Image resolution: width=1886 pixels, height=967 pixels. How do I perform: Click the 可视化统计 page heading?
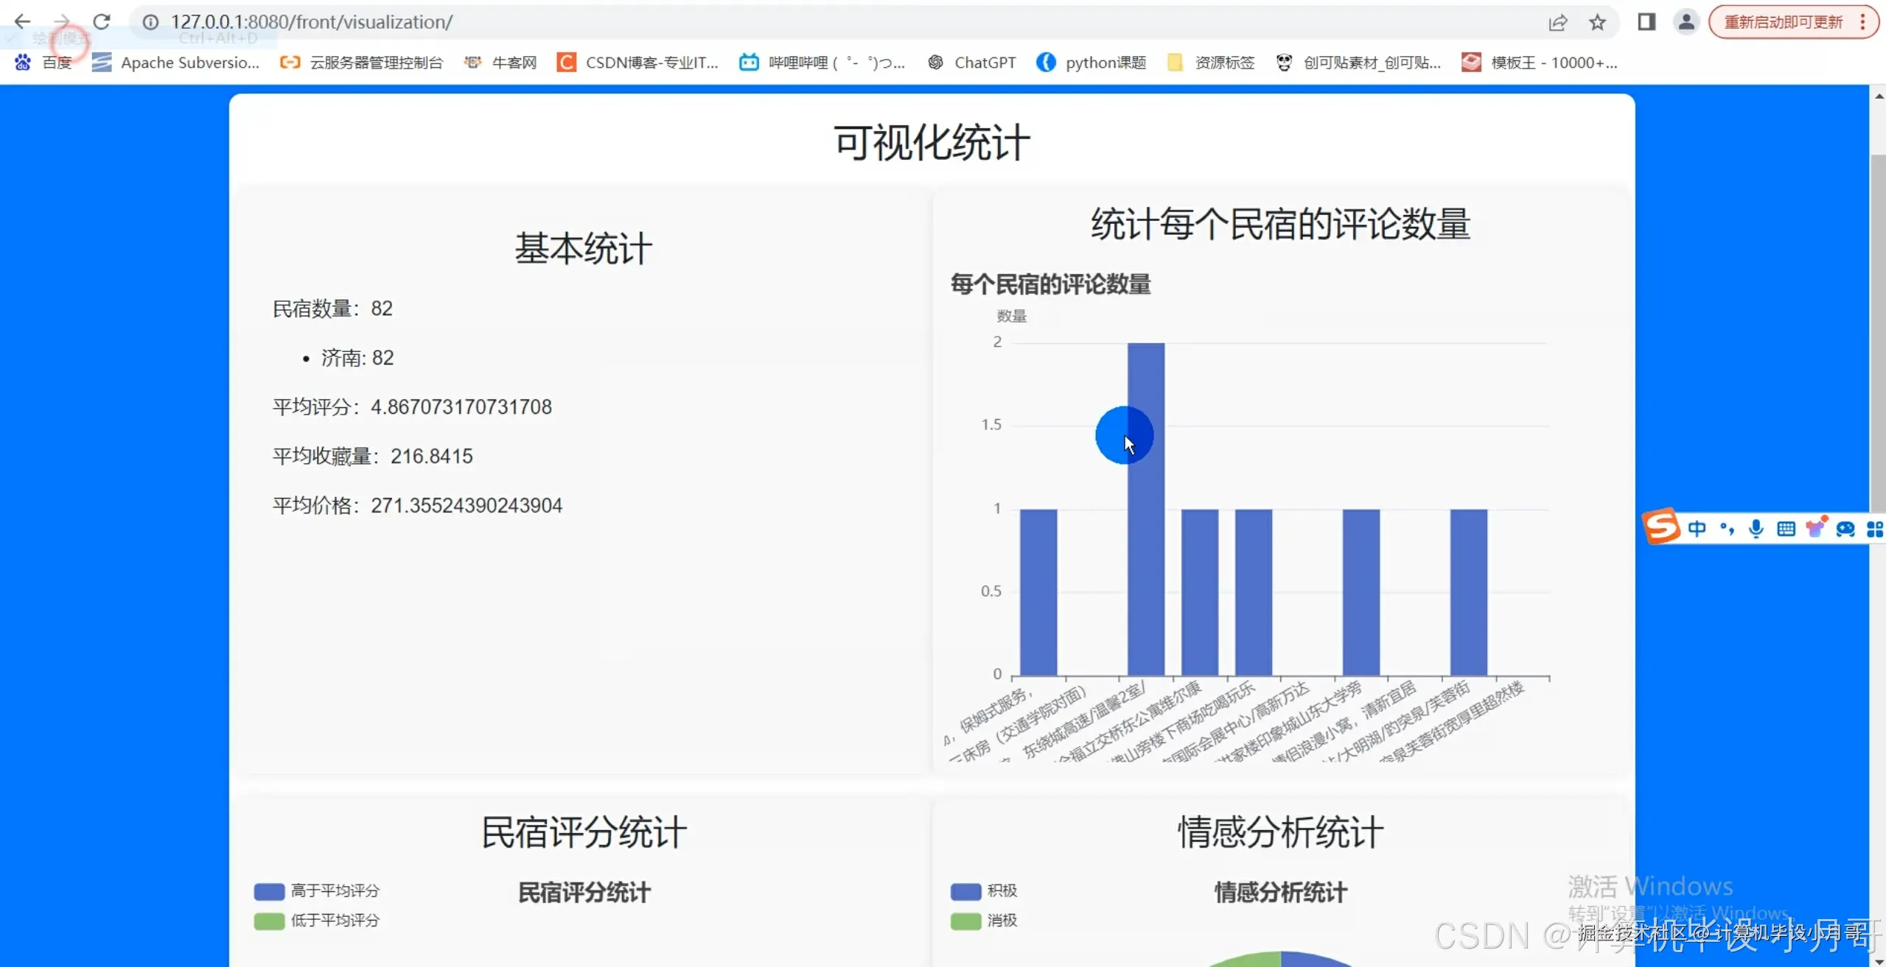coord(932,143)
